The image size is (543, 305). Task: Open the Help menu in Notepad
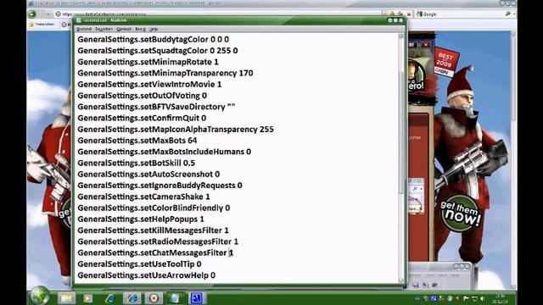(154, 29)
